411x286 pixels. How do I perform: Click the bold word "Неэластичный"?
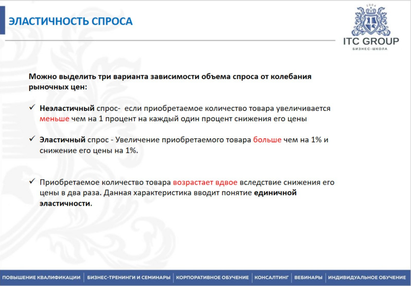67,108
